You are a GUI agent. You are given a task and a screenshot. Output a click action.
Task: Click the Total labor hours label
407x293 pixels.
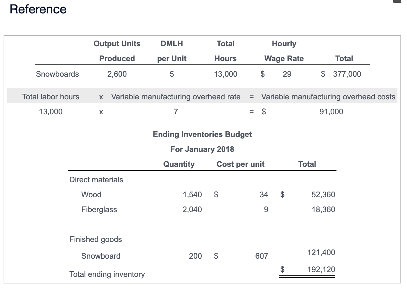[x=51, y=96]
